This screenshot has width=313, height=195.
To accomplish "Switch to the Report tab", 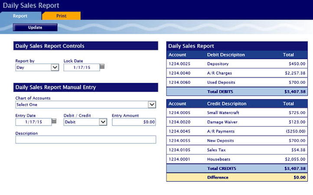I will click(x=20, y=16).
